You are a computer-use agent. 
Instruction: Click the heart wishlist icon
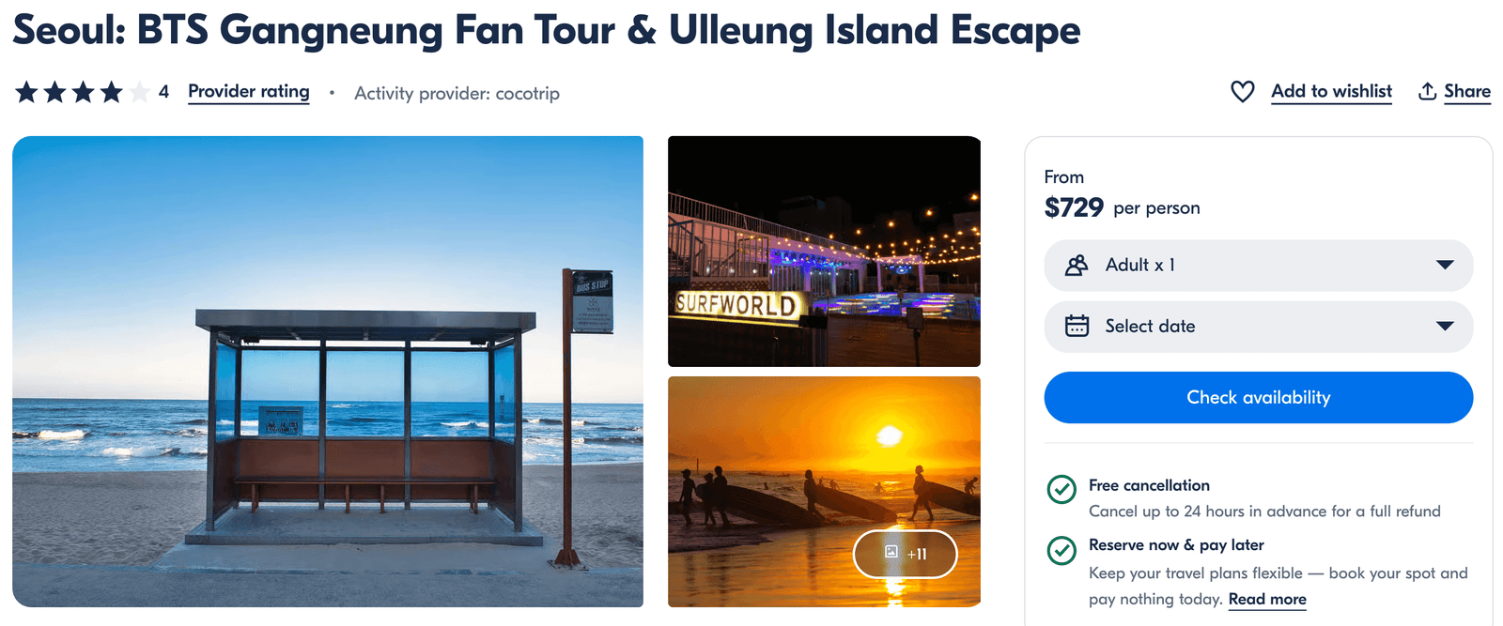tap(1242, 91)
